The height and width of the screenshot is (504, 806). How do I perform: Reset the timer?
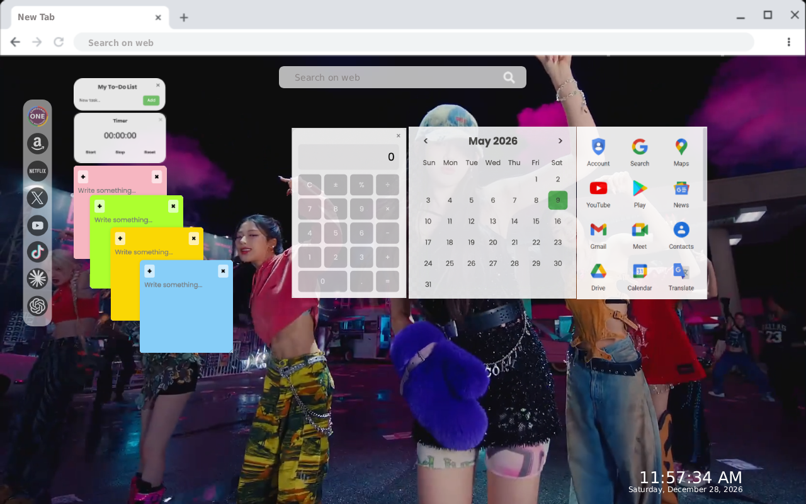click(149, 152)
